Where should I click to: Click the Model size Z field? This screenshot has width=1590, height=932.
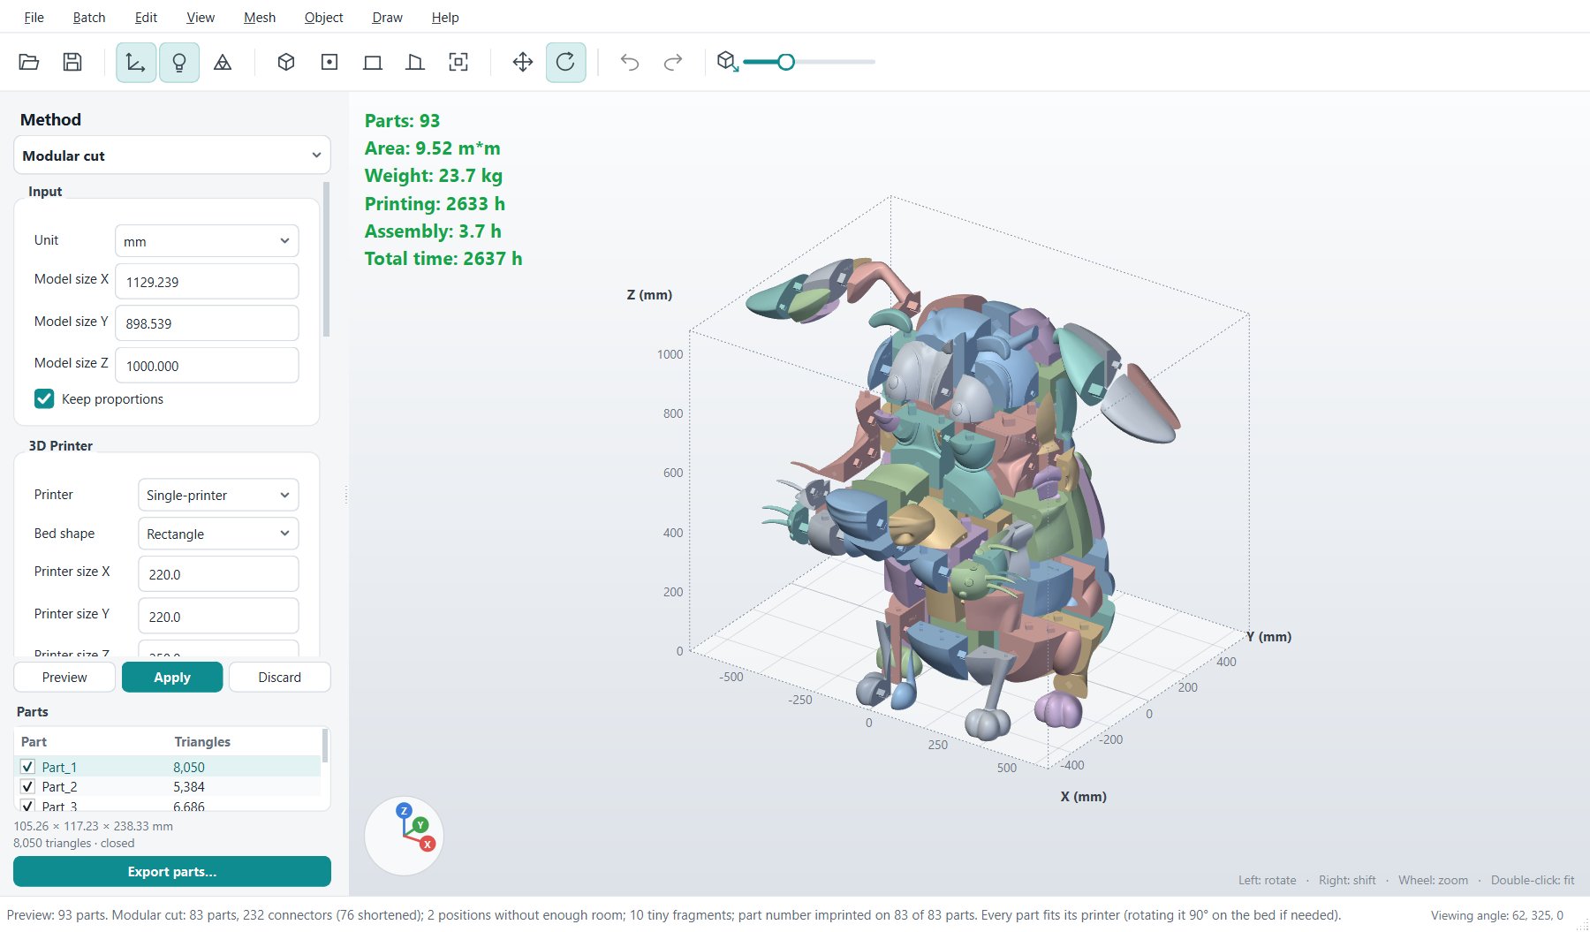click(207, 365)
